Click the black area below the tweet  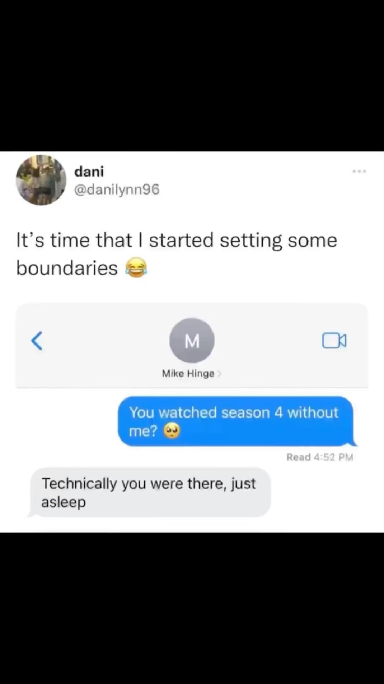click(192, 608)
